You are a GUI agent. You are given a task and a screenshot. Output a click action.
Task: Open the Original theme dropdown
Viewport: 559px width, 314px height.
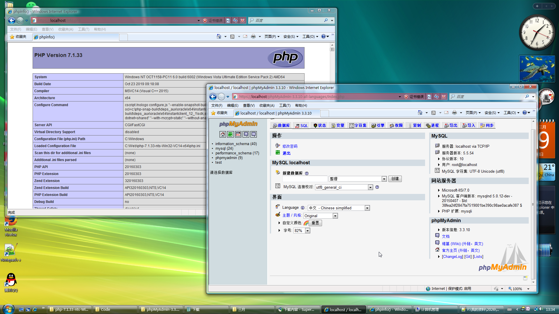click(x=335, y=216)
